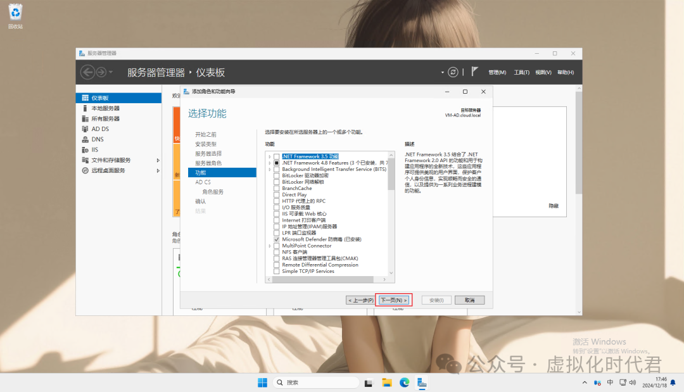Click the DNS role icon in sidebar
684x392 pixels.
coord(85,139)
